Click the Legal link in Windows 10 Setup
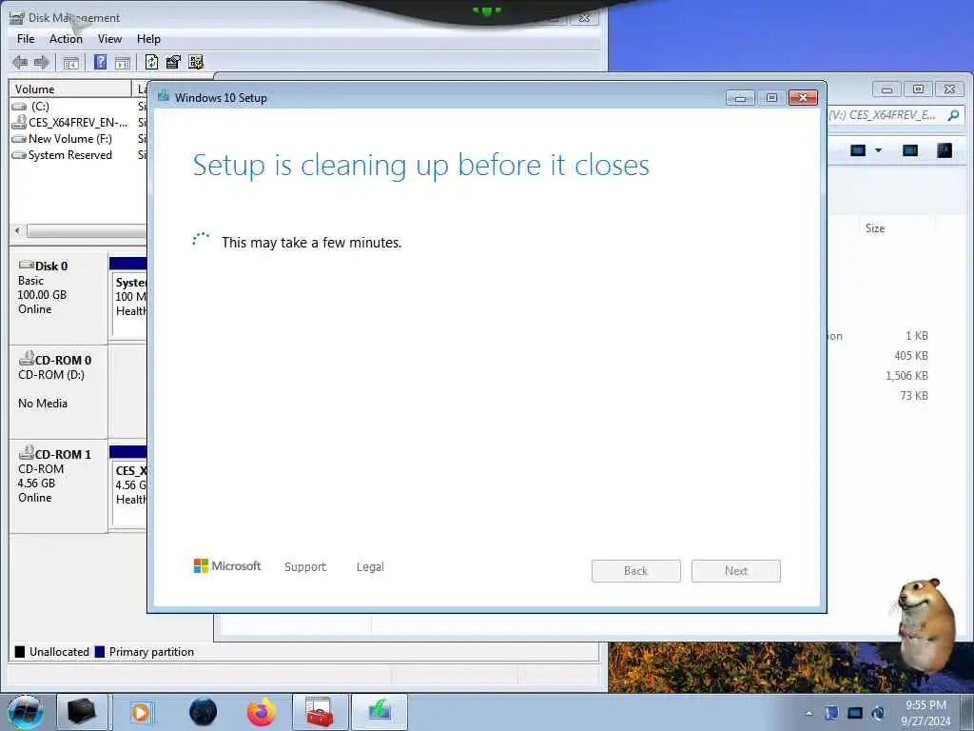The image size is (974, 731). (x=370, y=567)
